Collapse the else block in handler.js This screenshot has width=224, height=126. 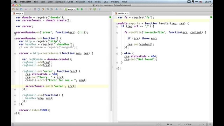pyautogui.click(x=117, y=54)
